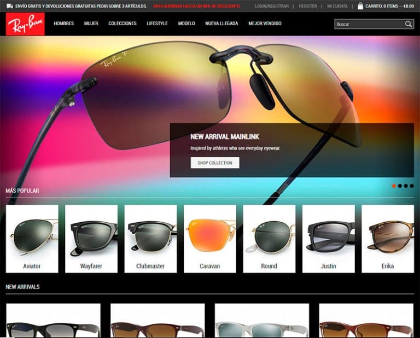The height and width of the screenshot is (338, 420).
Task: Click the Más Popular heading
Action: click(22, 191)
